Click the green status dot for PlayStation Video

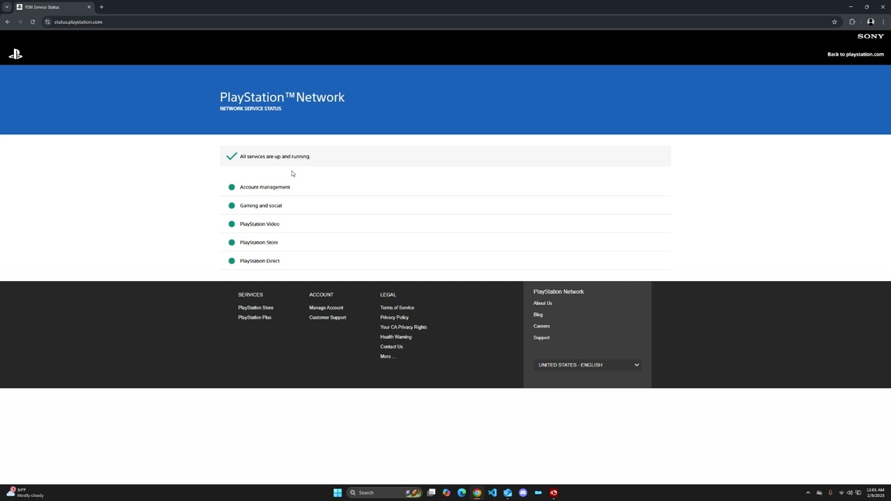(x=232, y=224)
